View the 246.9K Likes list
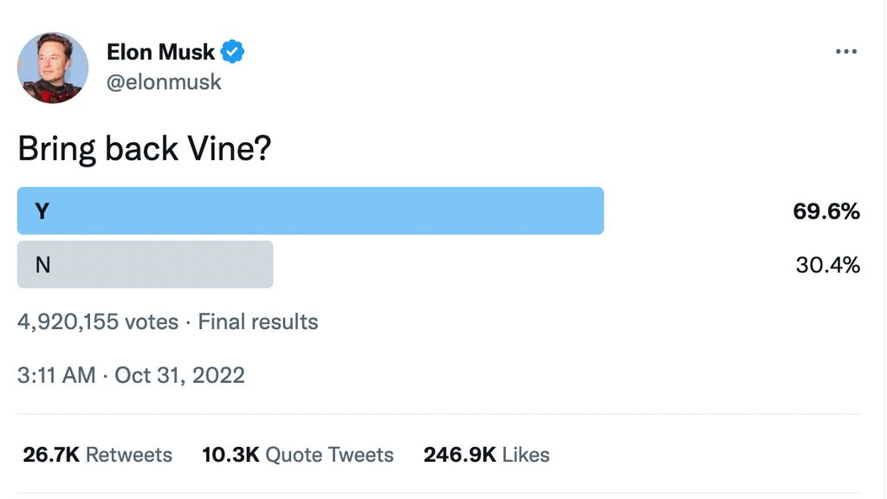This screenshot has width=887, height=499. (486, 454)
